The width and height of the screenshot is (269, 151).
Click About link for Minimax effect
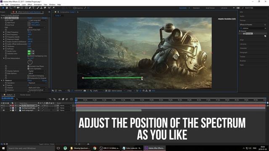pos(45,81)
